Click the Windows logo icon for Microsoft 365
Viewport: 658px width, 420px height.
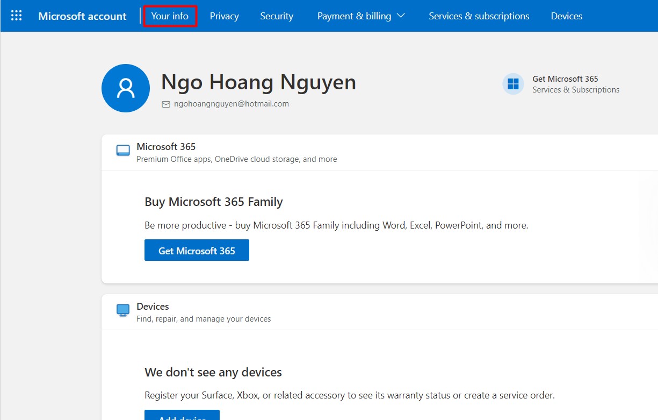[x=513, y=84]
